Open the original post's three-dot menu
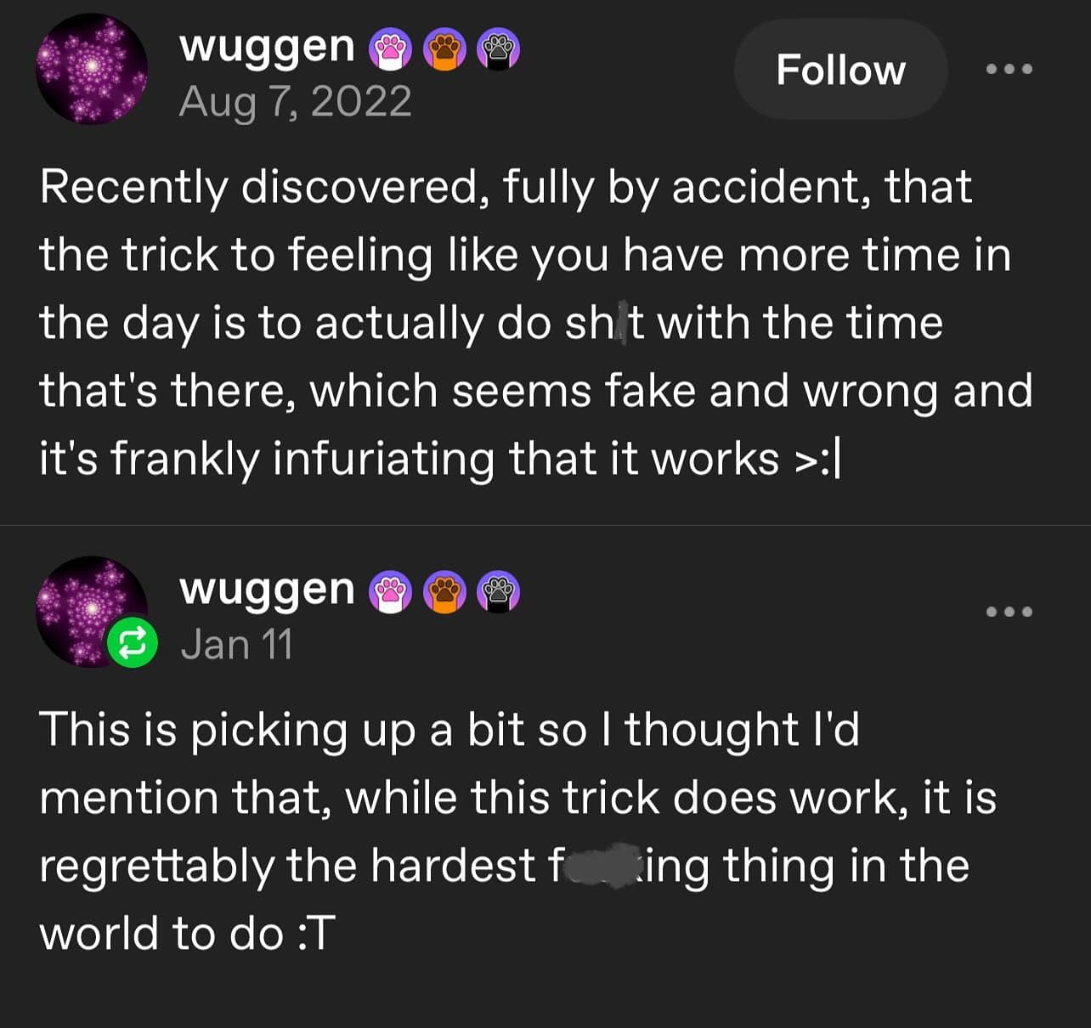The width and height of the screenshot is (1091, 1028). coord(1009,69)
